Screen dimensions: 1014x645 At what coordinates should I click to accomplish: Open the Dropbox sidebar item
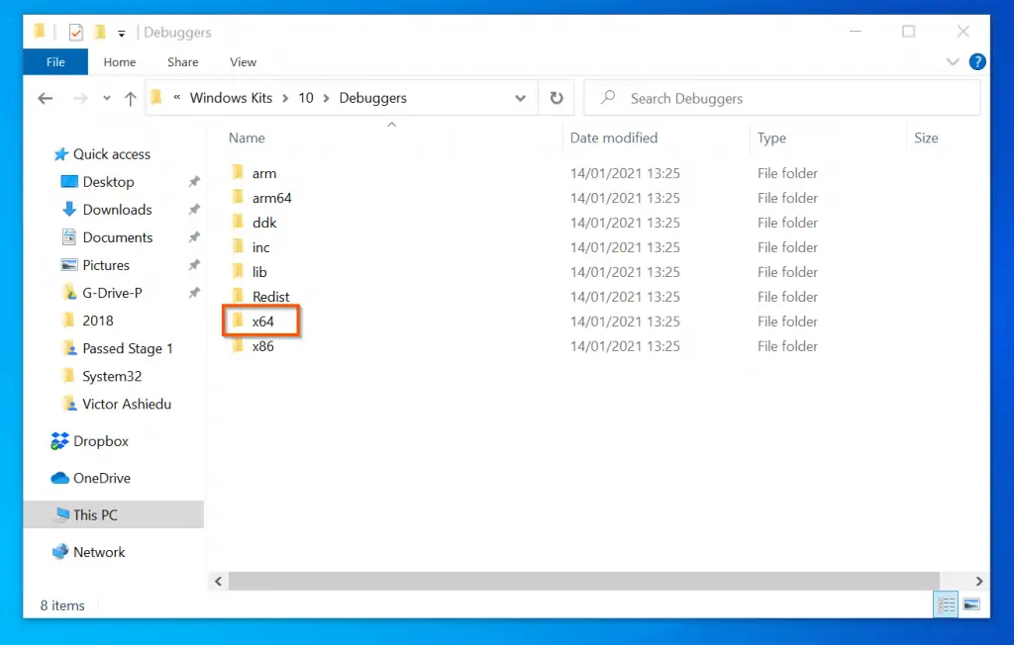coord(100,441)
